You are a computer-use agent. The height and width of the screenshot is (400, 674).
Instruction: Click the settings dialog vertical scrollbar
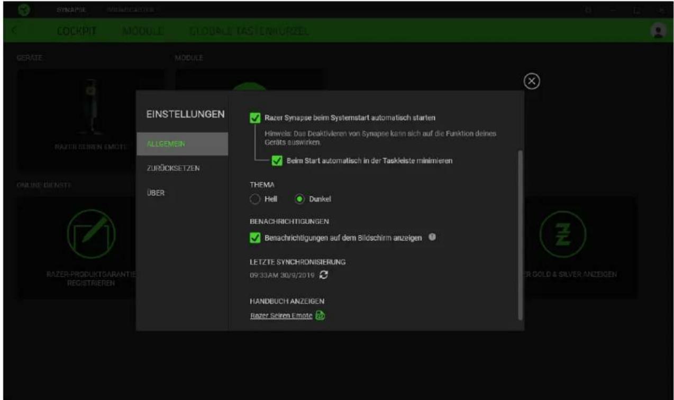(520, 234)
